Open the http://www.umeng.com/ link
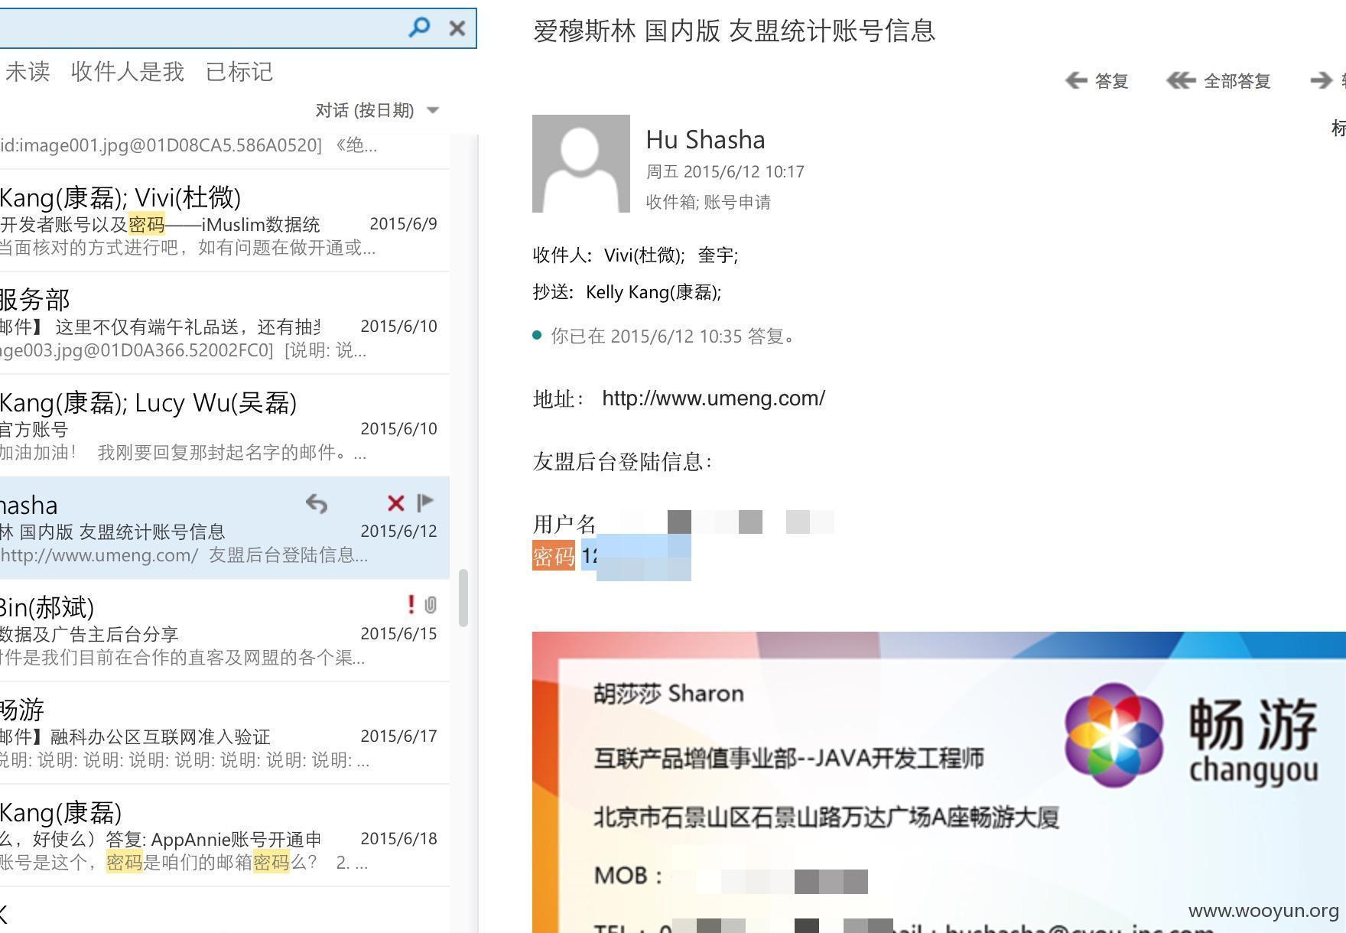 [x=714, y=398]
